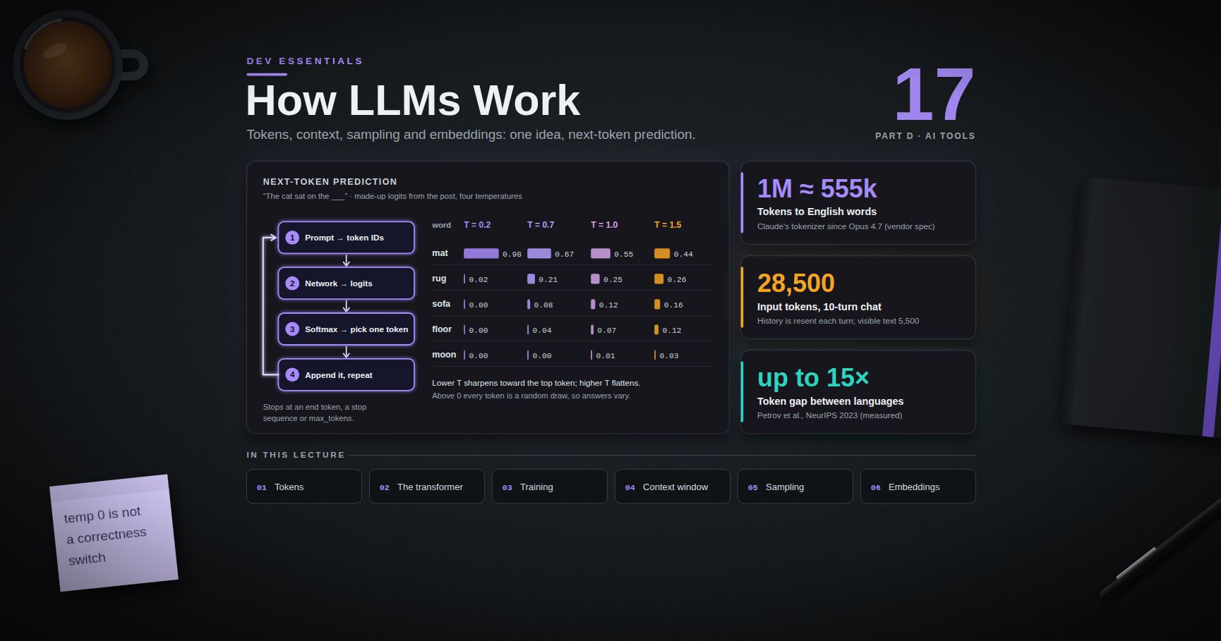Click the "1M ≈ 555k" stat card

click(x=858, y=203)
